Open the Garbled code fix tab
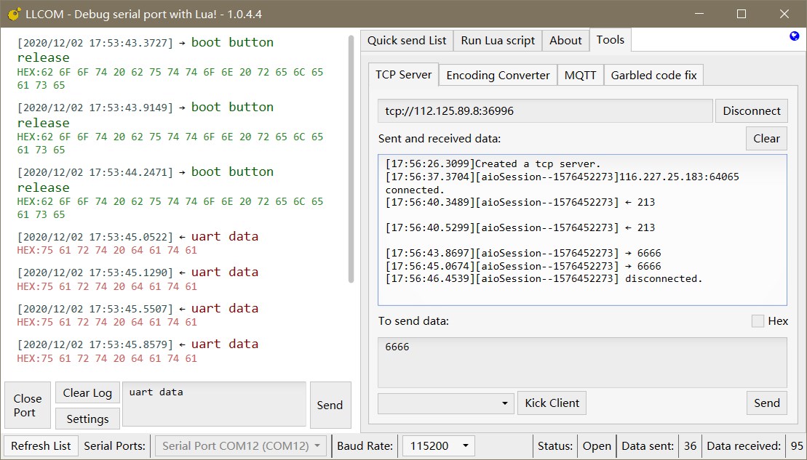 tap(653, 75)
